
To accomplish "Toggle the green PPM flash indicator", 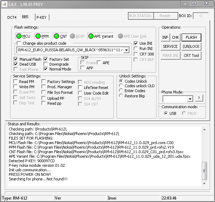I will click(x=42, y=36).
